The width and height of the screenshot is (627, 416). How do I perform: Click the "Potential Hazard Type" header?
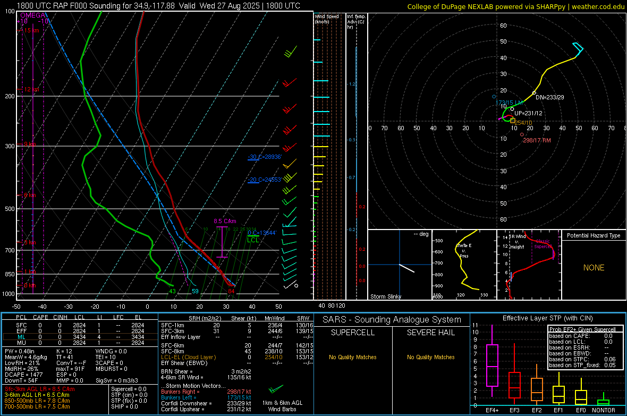594,235
